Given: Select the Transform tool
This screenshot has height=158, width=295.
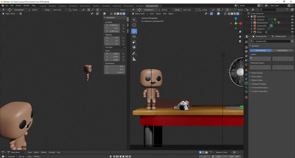Looking at the screenshot, I should 134,47.
